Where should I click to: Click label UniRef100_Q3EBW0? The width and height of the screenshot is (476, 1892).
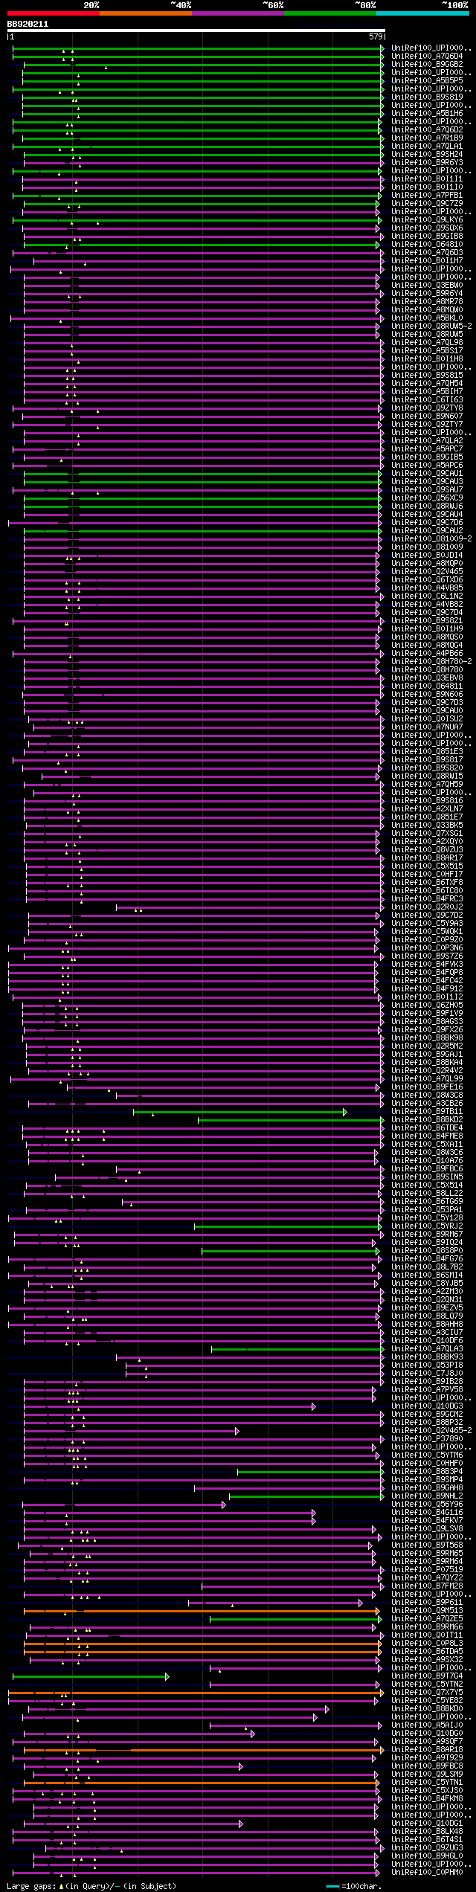[x=427, y=285]
